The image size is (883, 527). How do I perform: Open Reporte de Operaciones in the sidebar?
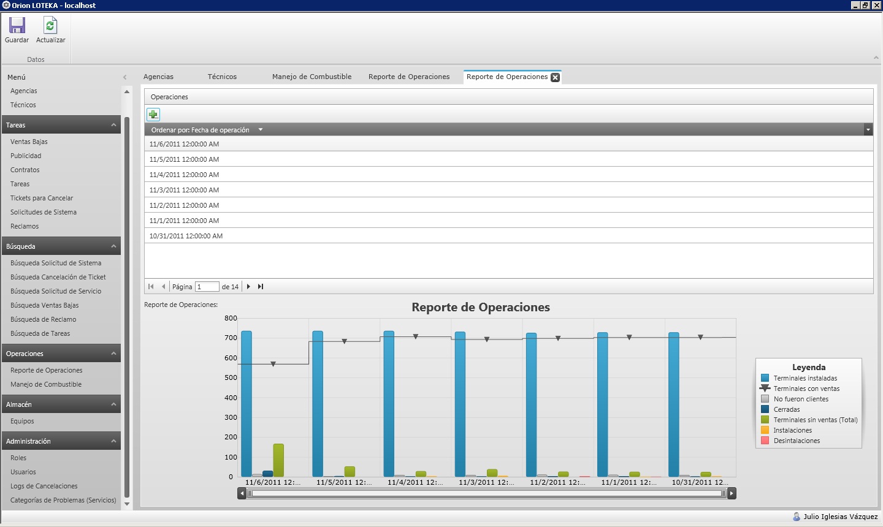[x=46, y=370]
